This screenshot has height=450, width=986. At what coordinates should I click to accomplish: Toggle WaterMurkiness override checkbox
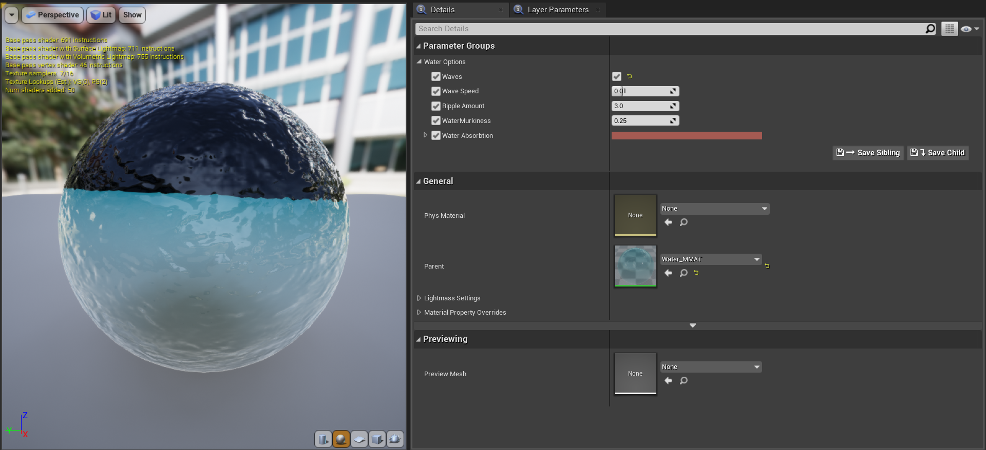point(436,120)
